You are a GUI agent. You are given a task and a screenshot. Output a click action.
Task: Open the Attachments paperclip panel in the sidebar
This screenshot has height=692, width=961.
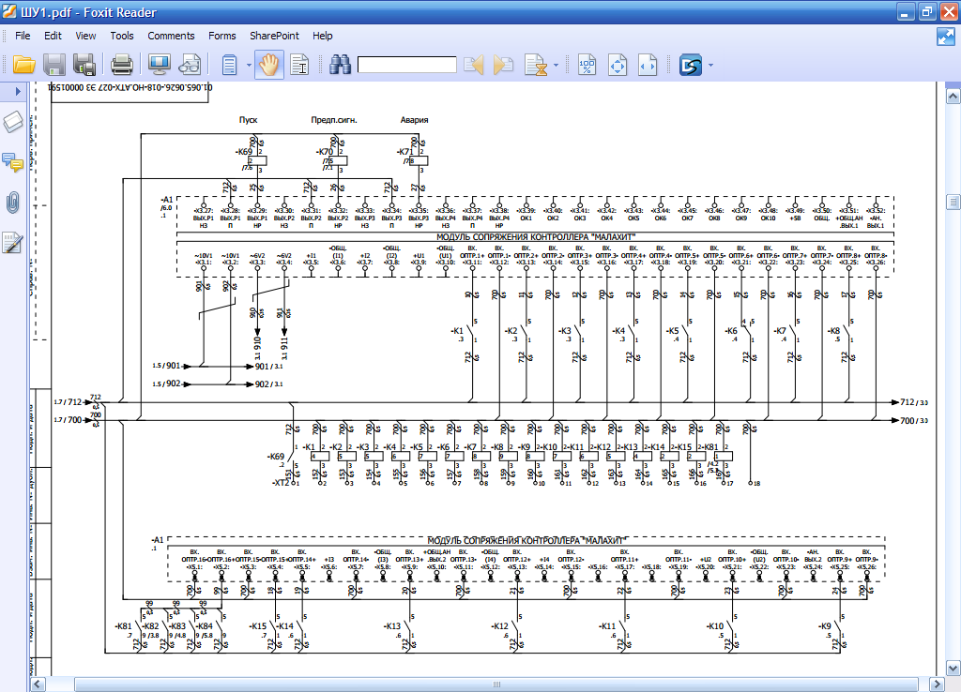[13, 202]
